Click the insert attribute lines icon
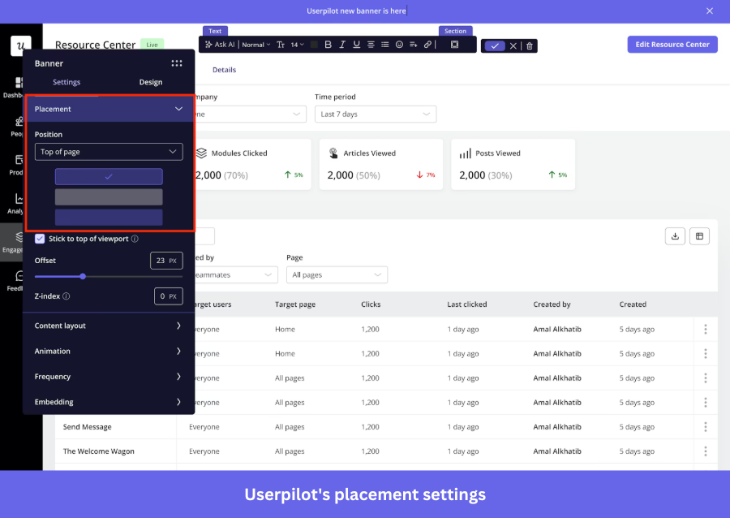730x518 pixels. pos(414,45)
